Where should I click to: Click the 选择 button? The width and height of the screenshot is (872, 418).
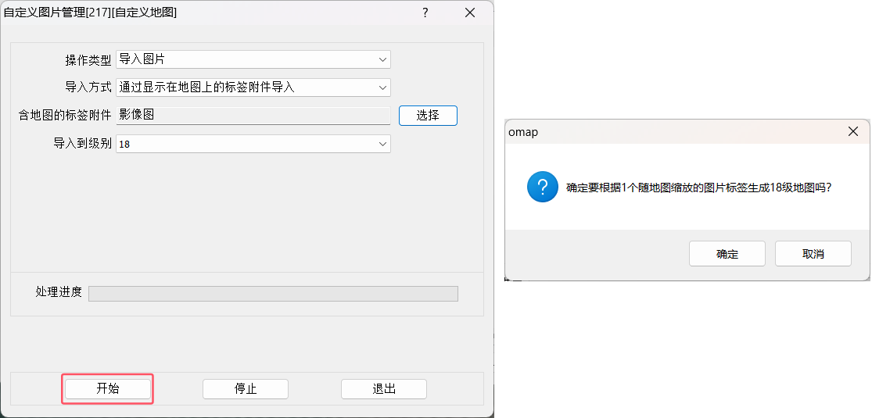click(428, 116)
